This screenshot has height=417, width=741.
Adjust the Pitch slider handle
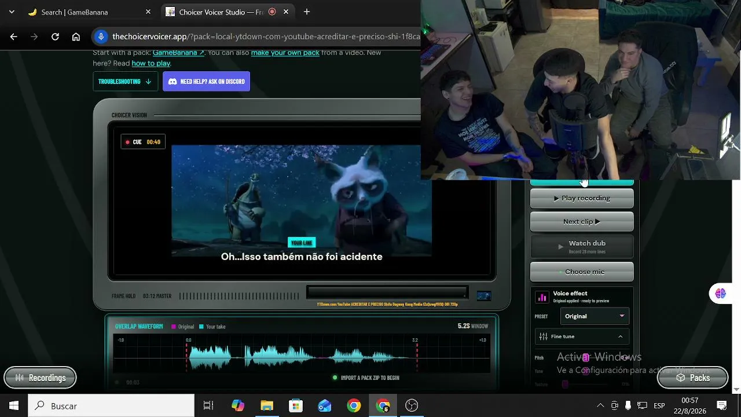[x=585, y=357]
